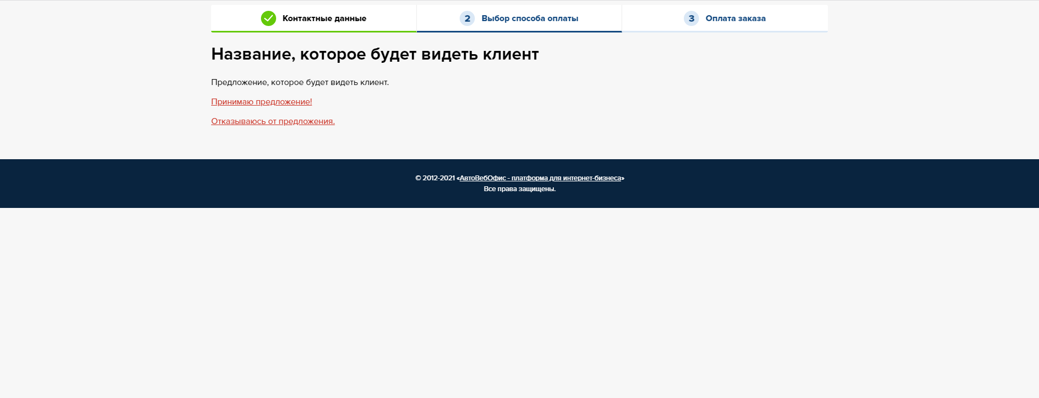The width and height of the screenshot is (1039, 398).
Task: Click the step number 3 circle
Action: 691,18
